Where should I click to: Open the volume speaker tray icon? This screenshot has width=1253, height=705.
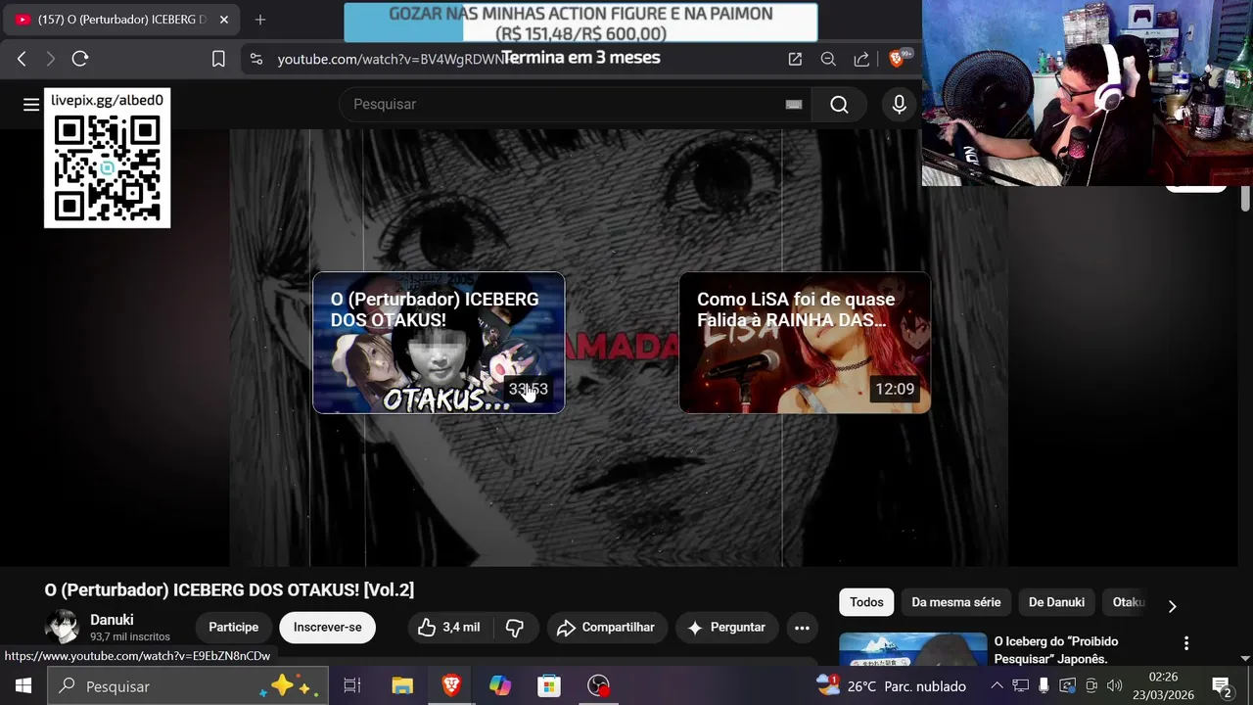coord(1114,685)
